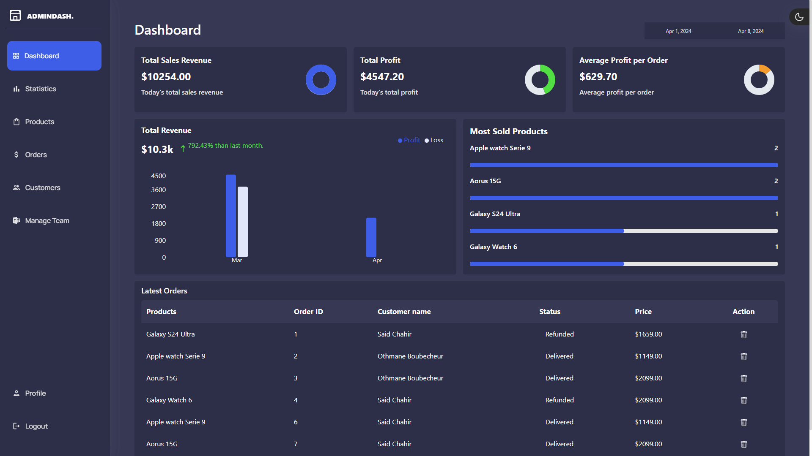812x456 pixels.
Task: Go to Products in sidebar
Action: [39, 122]
